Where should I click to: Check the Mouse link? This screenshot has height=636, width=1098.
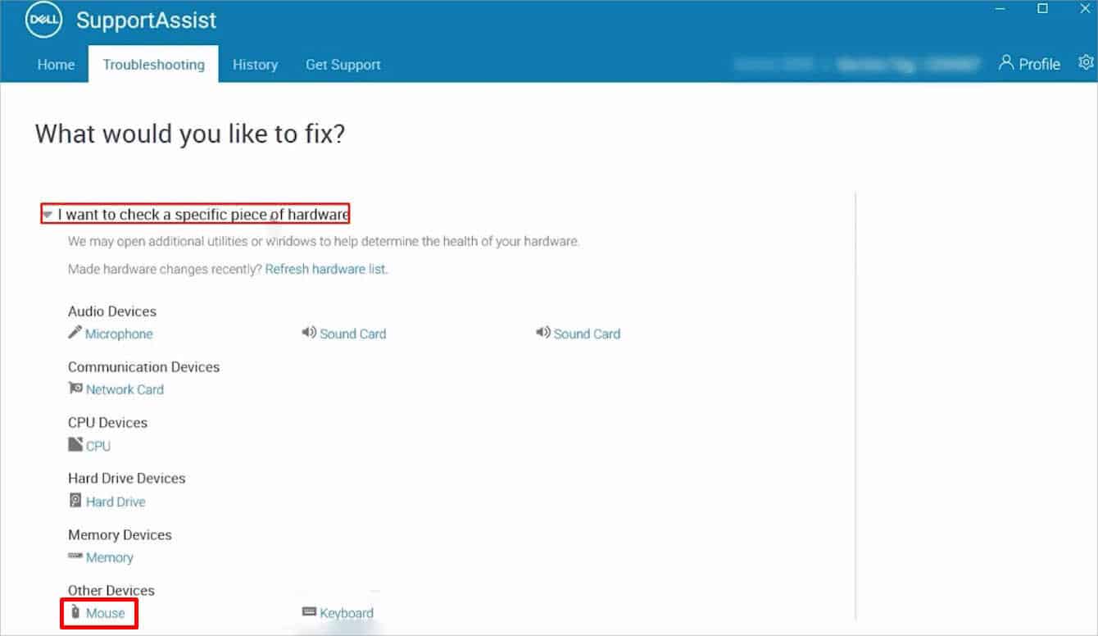106,613
